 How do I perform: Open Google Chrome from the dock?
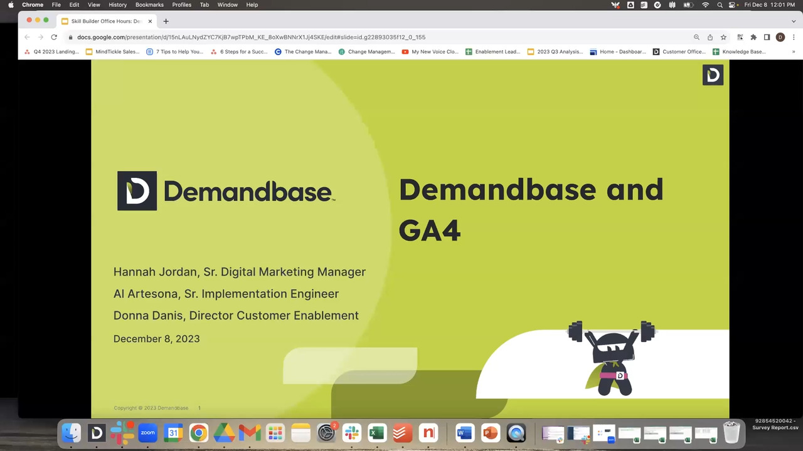(199, 433)
